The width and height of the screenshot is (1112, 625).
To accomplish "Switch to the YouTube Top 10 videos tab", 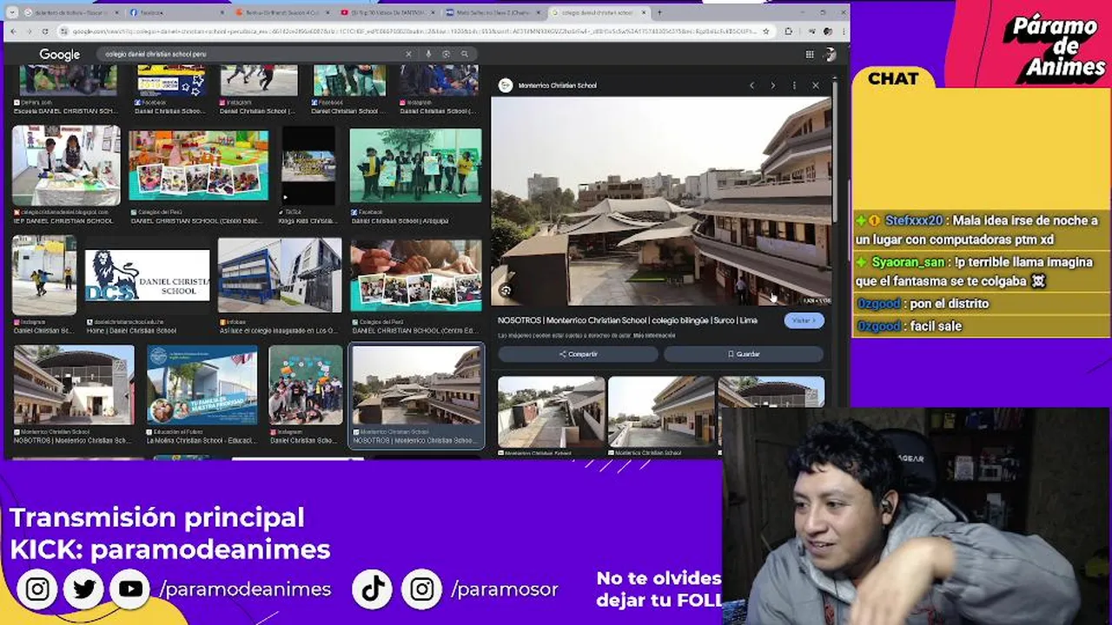I will pyautogui.click(x=387, y=13).
